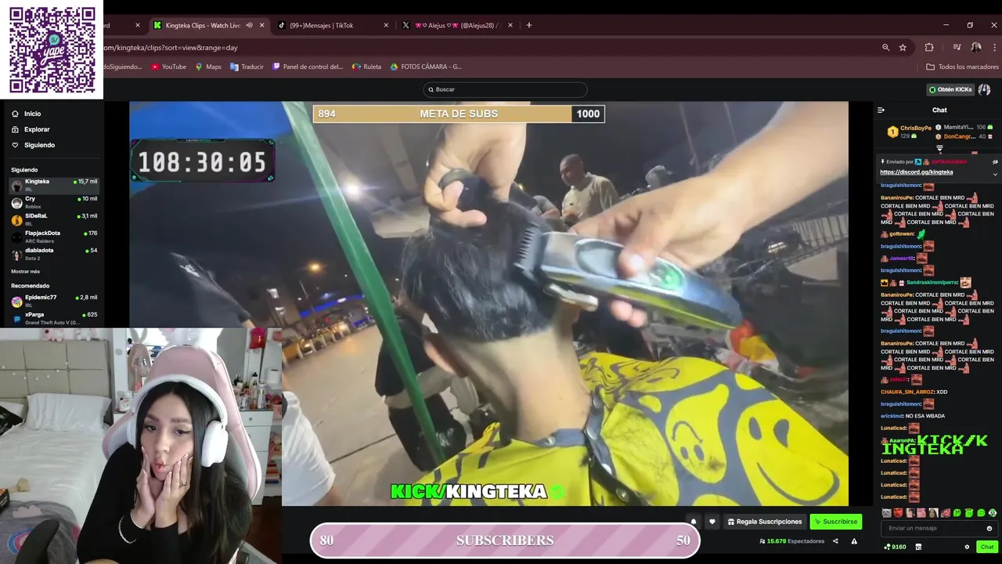This screenshot has width=1002, height=564.
Task: Follow channel with heart icon
Action: coord(712,522)
